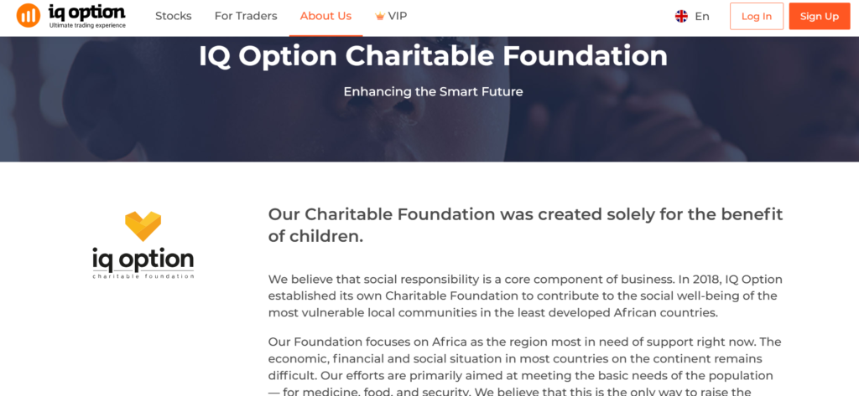Click the VIP crown icon
This screenshot has height=396, width=859.
pyautogui.click(x=380, y=17)
